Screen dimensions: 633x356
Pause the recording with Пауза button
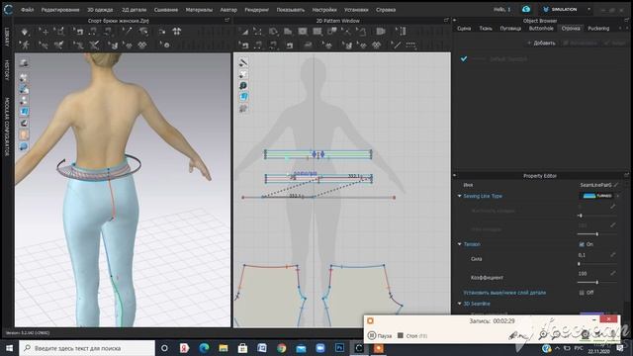[380, 336]
